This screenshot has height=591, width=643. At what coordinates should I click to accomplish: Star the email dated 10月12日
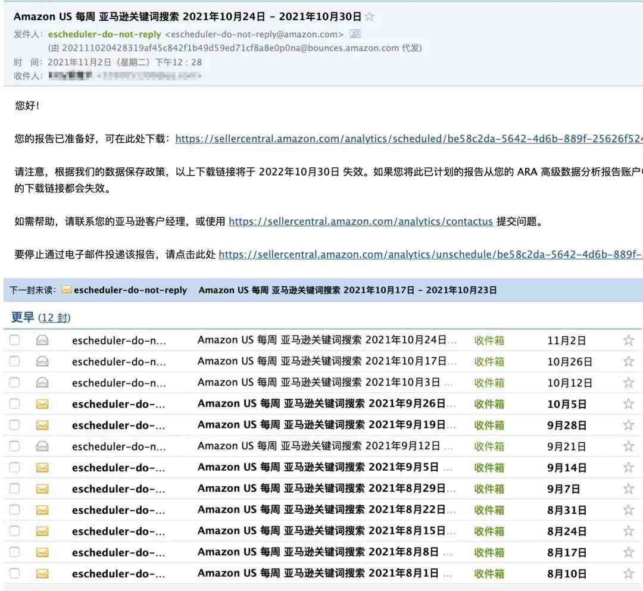pyautogui.click(x=628, y=383)
